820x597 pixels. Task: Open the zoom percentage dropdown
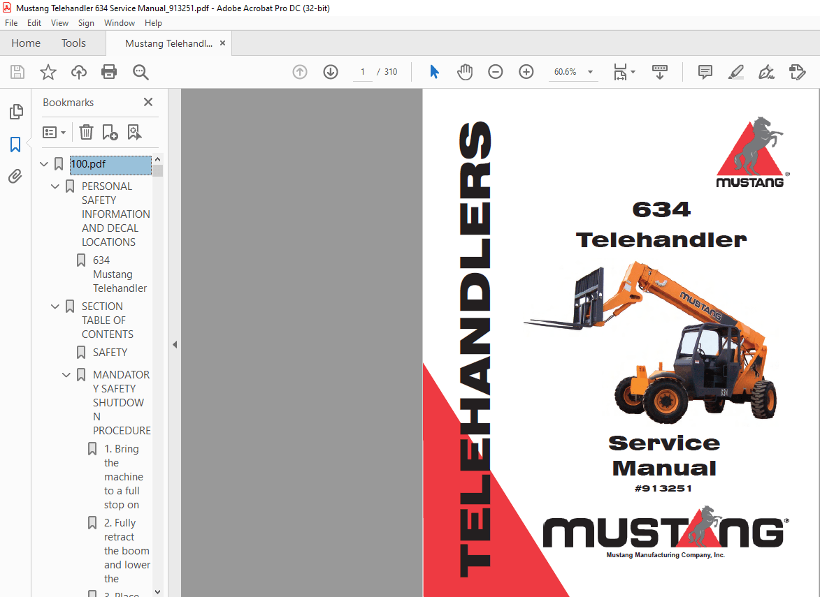tap(590, 72)
